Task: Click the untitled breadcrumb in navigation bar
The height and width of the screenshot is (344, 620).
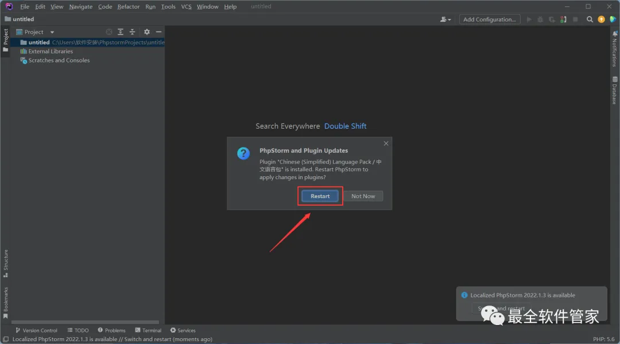Action: tap(20, 19)
